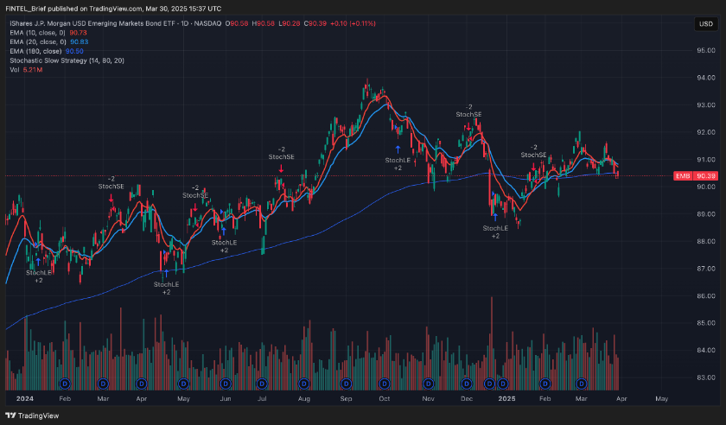Click the dividend D marker above Oct
This screenshot has height=425, width=726.
click(385, 384)
